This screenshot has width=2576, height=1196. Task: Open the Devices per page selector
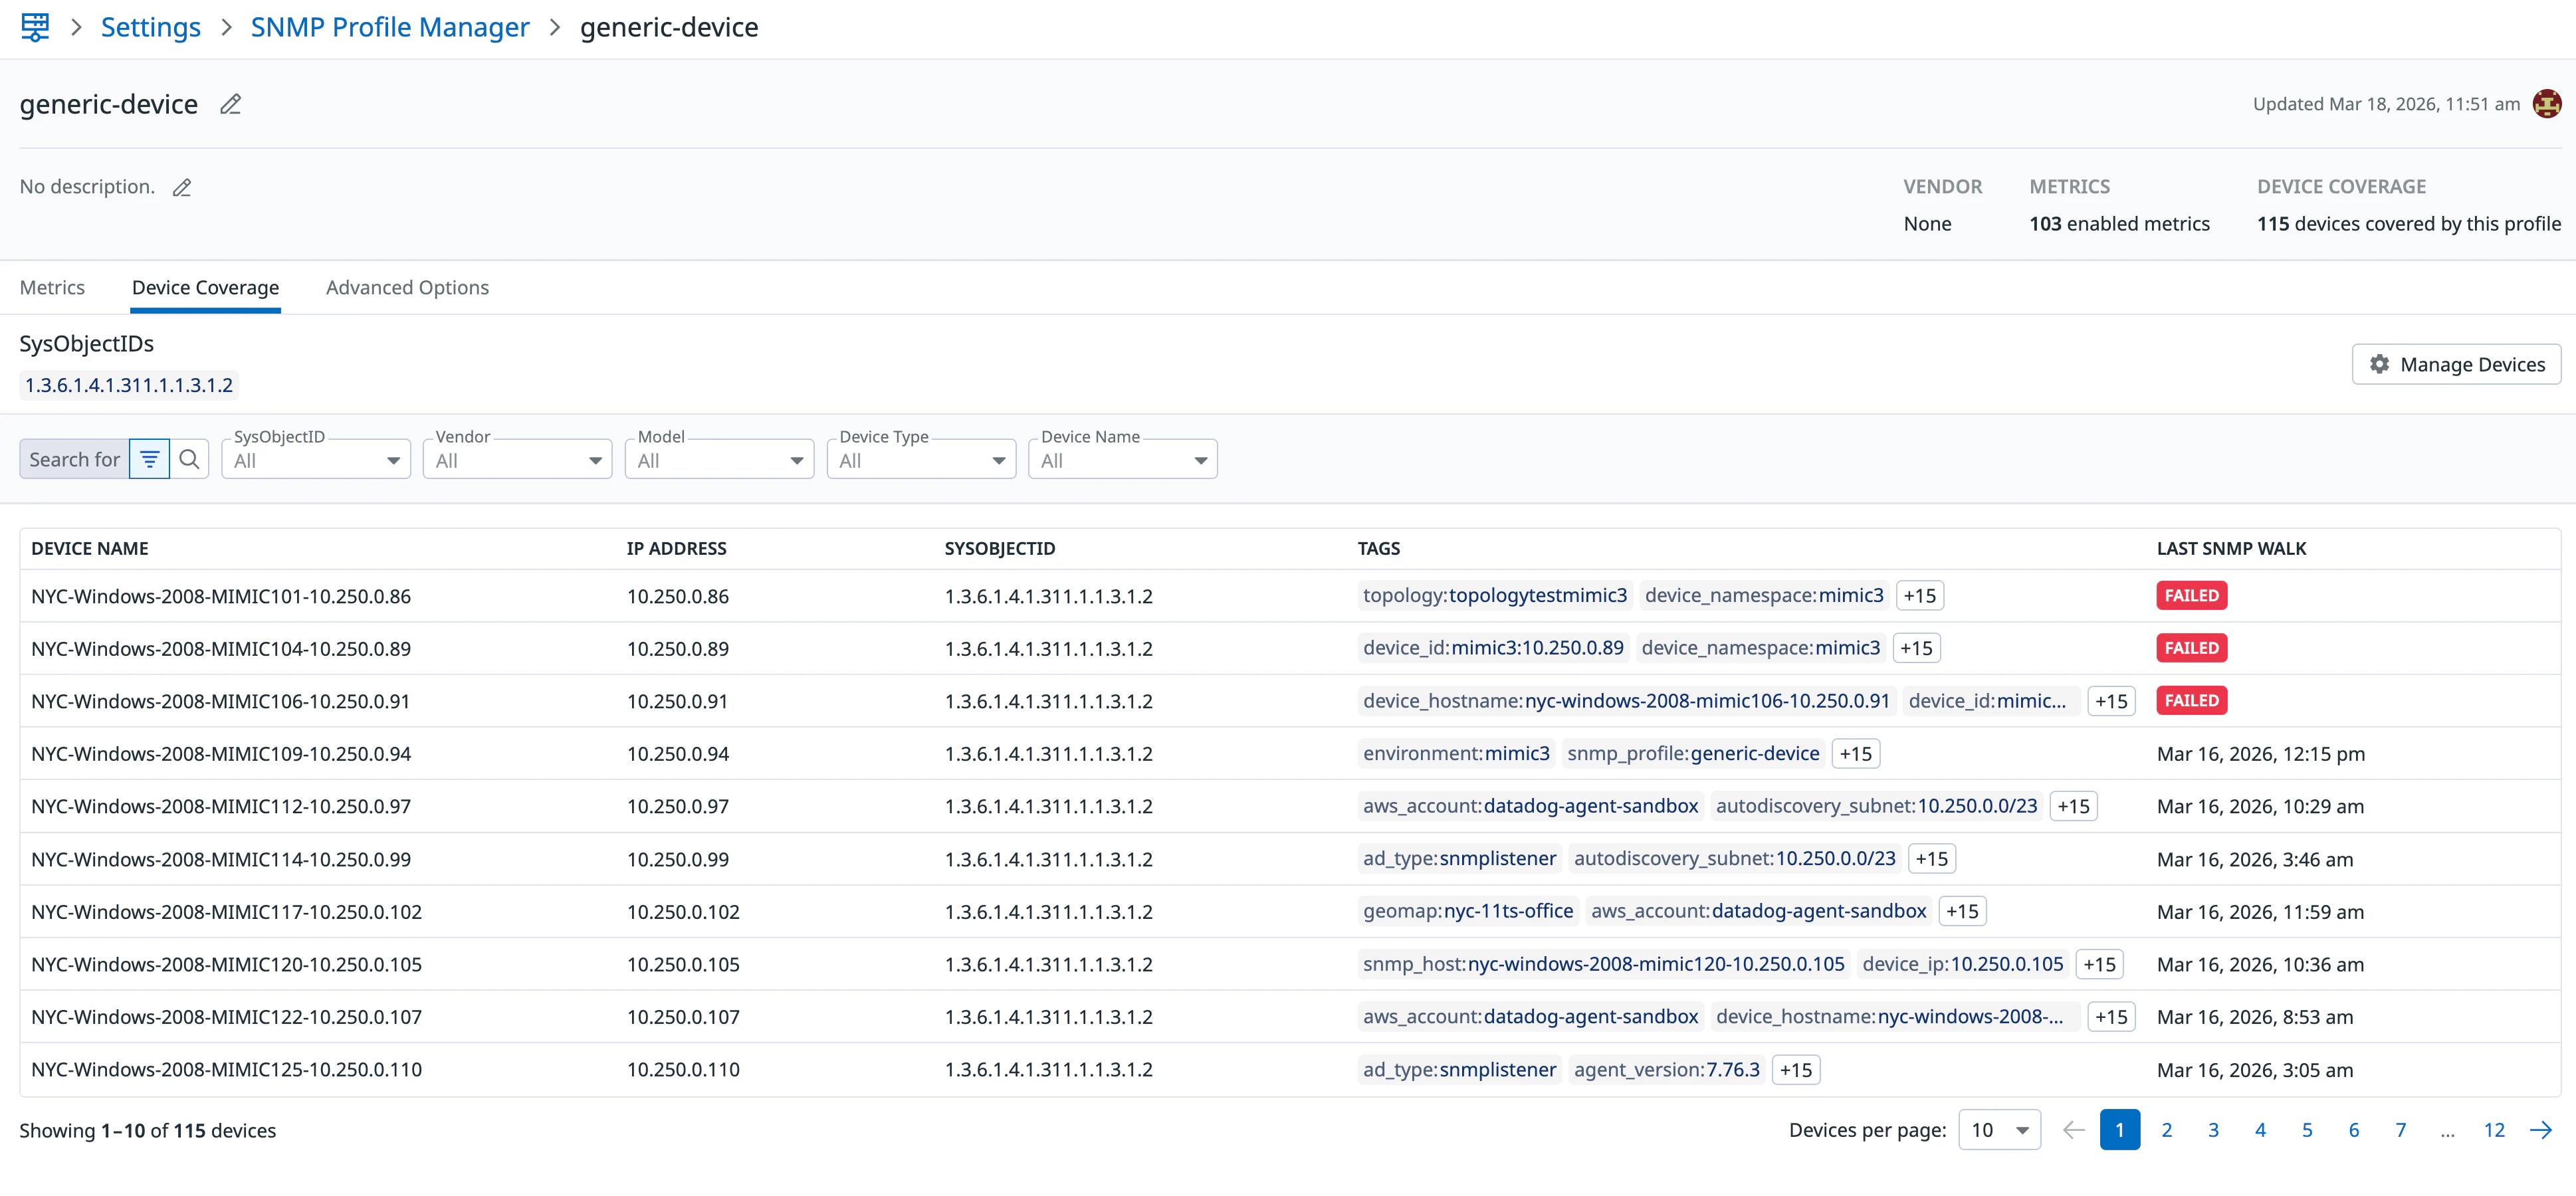(1999, 1130)
